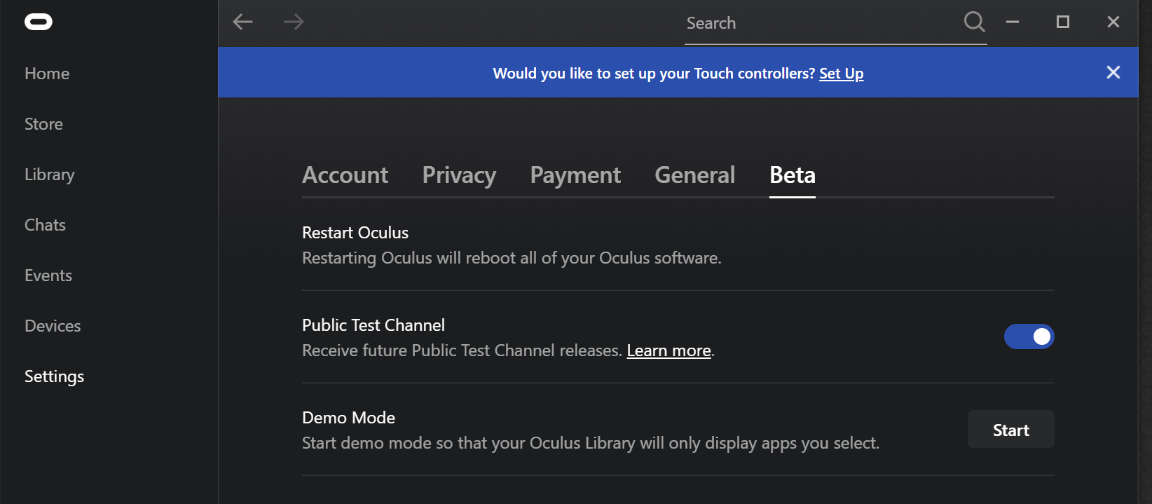Screen dimensions: 1152x504
Task: Follow the Learn more link
Action: pos(668,350)
